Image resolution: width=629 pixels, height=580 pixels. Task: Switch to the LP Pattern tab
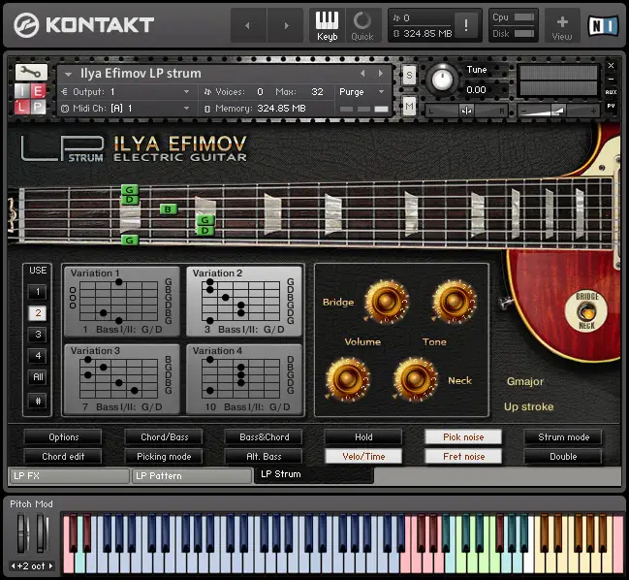pos(192,476)
